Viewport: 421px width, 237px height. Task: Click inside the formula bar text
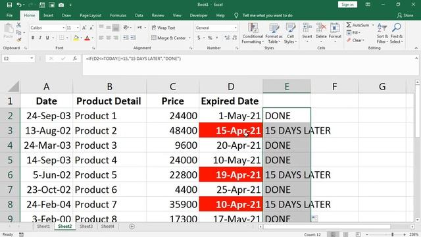pos(133,59)
